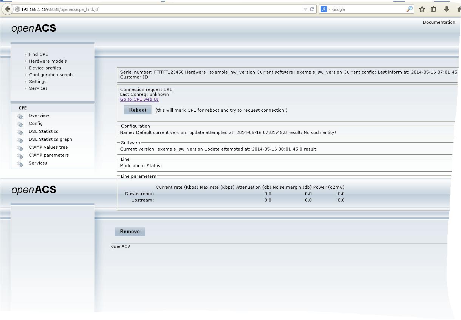
Task: Select Hardware models menu item
Action: coord(48,61)
